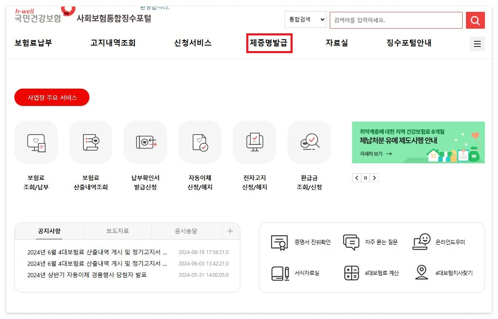
Task: Expand the notice board with the plus button
Action: point(230,231)
